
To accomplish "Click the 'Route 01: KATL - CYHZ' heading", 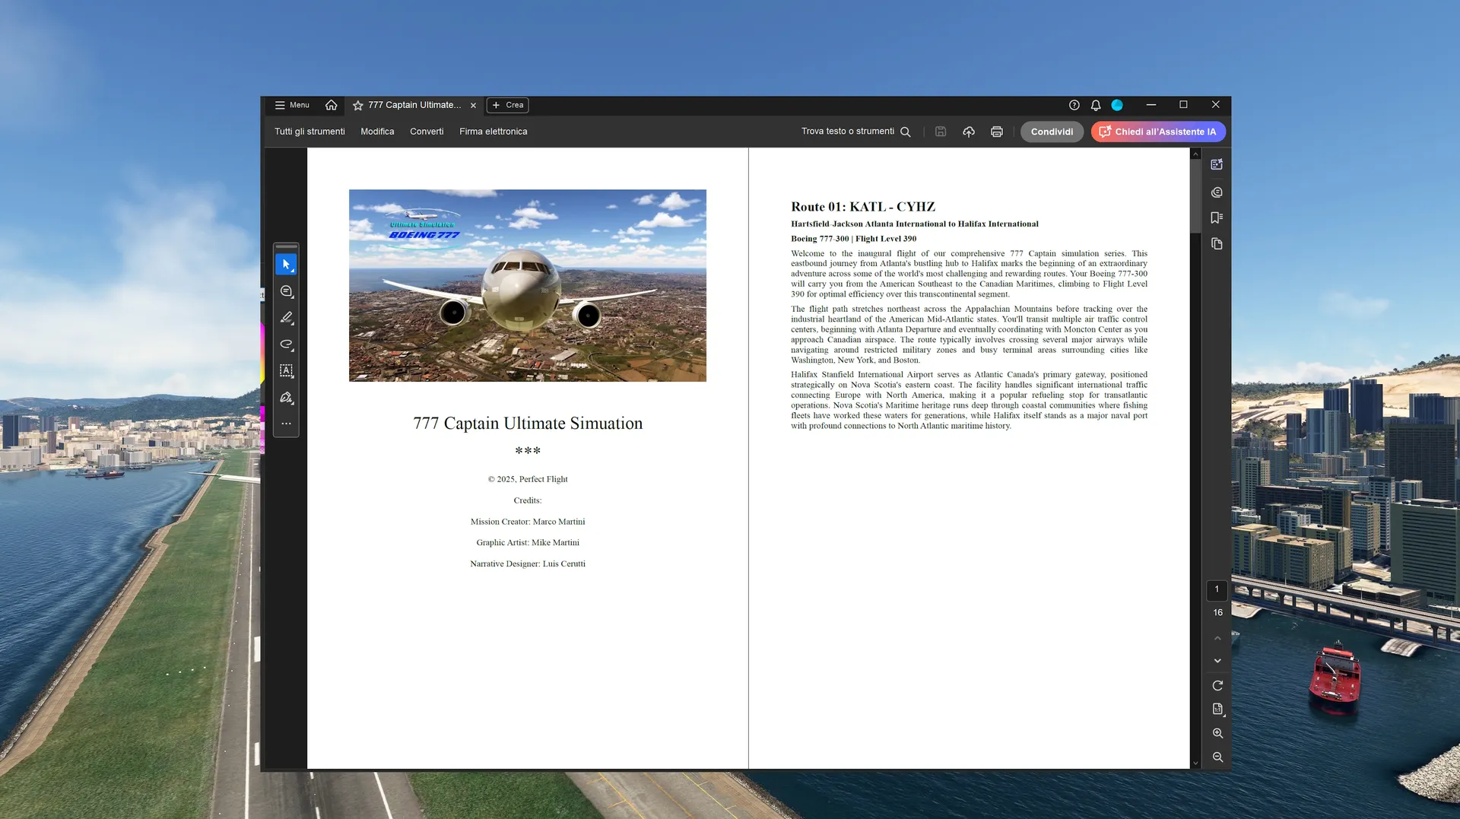I will tap(863, 207).
